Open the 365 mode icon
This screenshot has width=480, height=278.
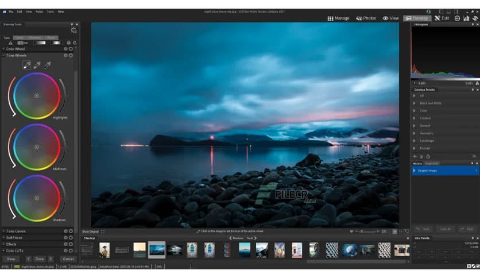(457, 18)
